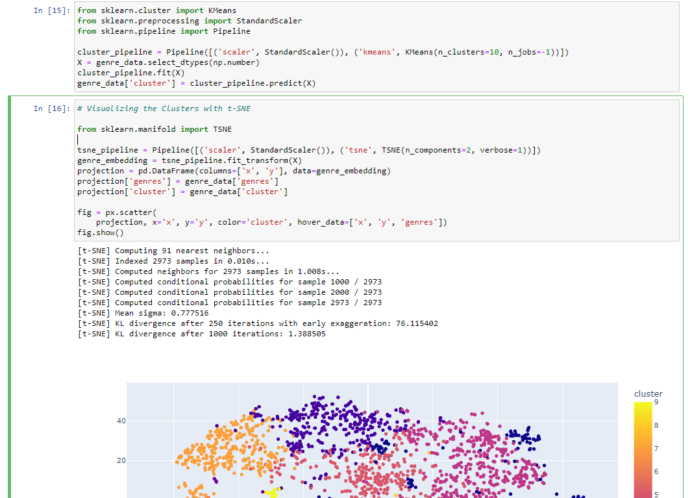
Task: Click the cluster_pipeline definition line
Action: (x=323, y=52)
